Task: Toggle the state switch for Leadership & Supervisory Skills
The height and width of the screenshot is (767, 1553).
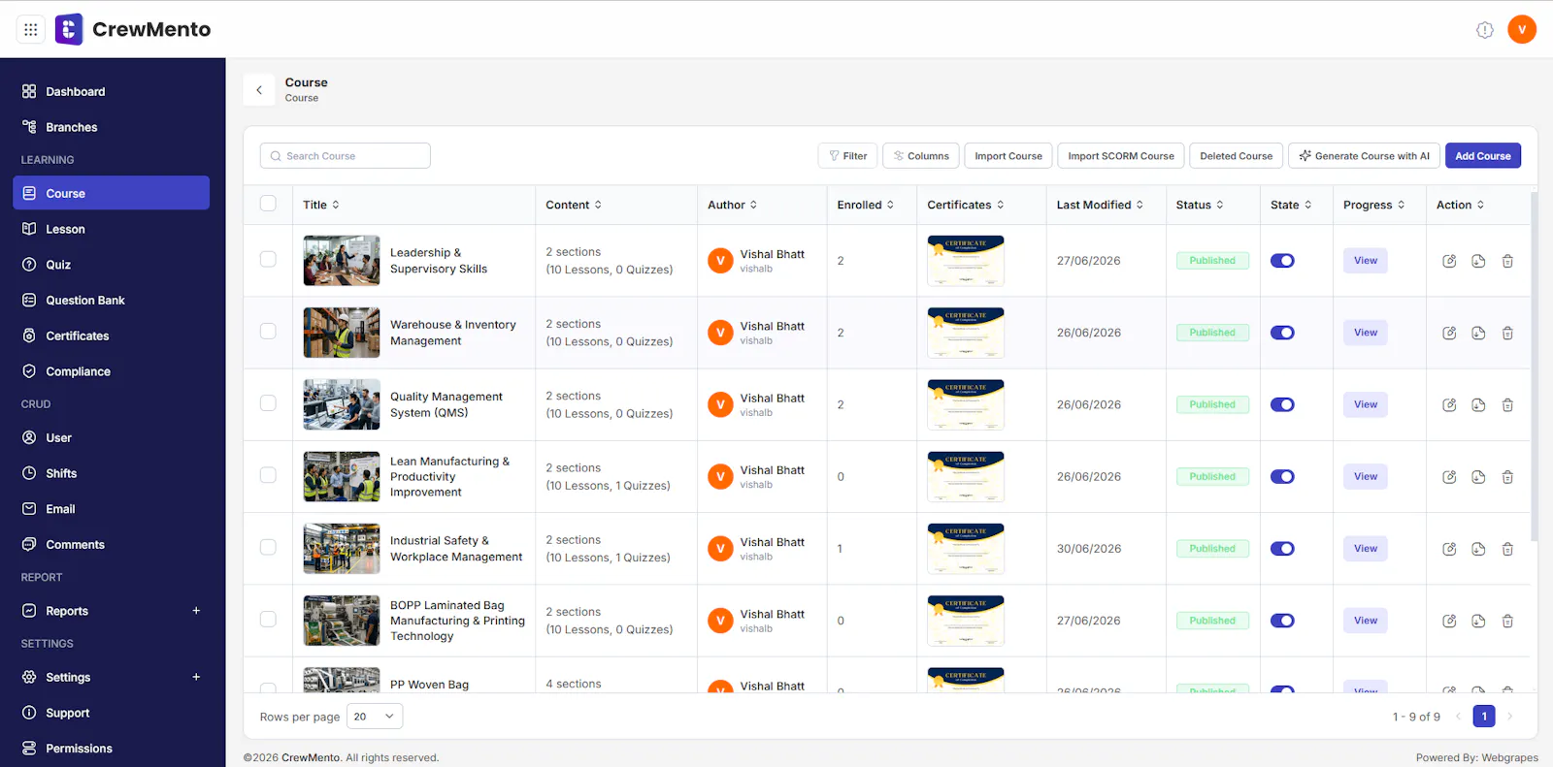Action: point(1282,261)
